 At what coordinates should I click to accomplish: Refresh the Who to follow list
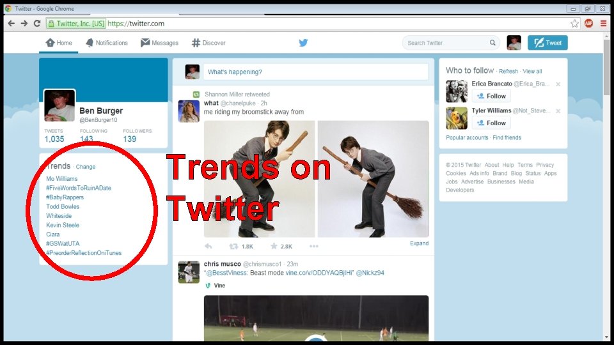tap(508, 71)
